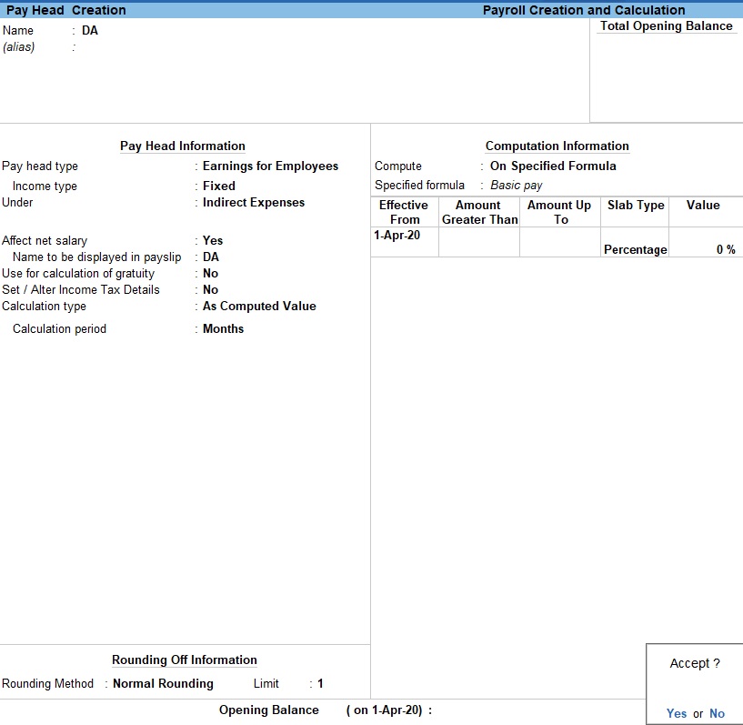
Task: Select Percentage under Slab Type column
Action: click(x=636, y=248)
